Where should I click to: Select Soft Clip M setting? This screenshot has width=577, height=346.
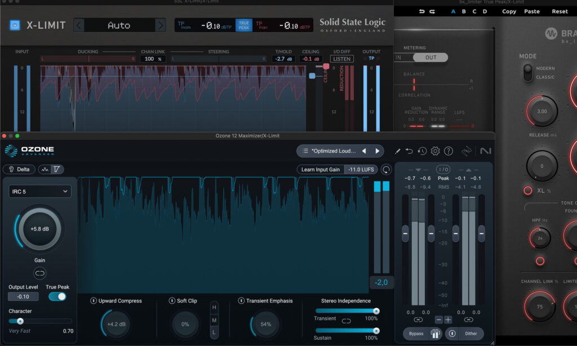click(x=214, y=320)
